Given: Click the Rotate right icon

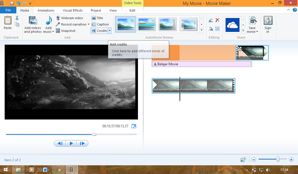Looking at the screenshot, I should 211,29.
